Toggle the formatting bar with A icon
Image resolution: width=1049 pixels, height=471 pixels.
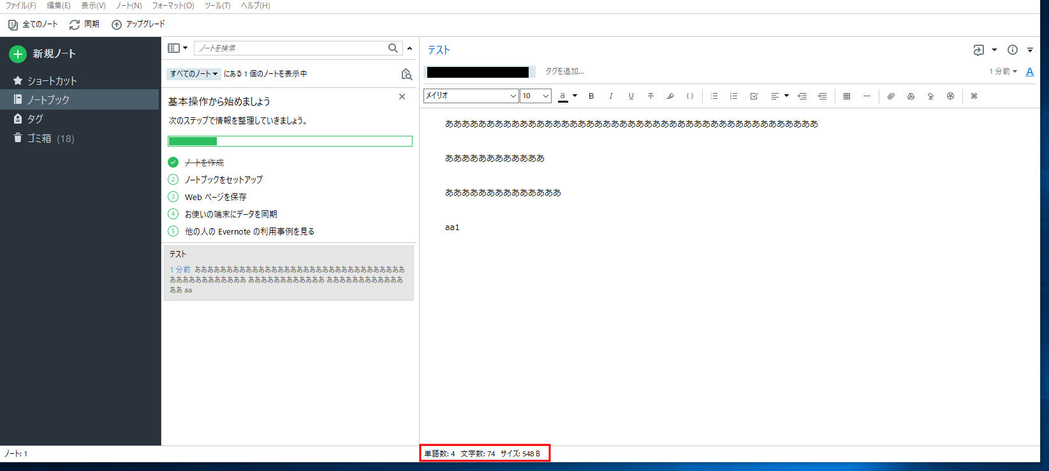coord(1029,72)
